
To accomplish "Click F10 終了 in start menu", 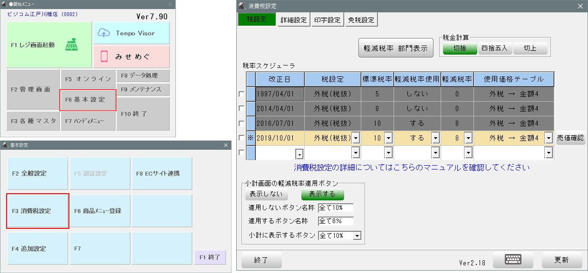I will click(x=143, y=114).
